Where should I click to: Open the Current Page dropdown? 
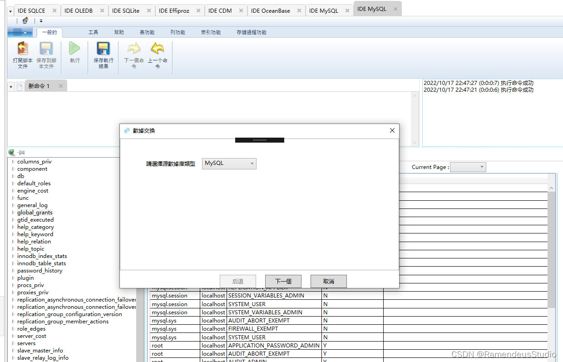point(468,167)
